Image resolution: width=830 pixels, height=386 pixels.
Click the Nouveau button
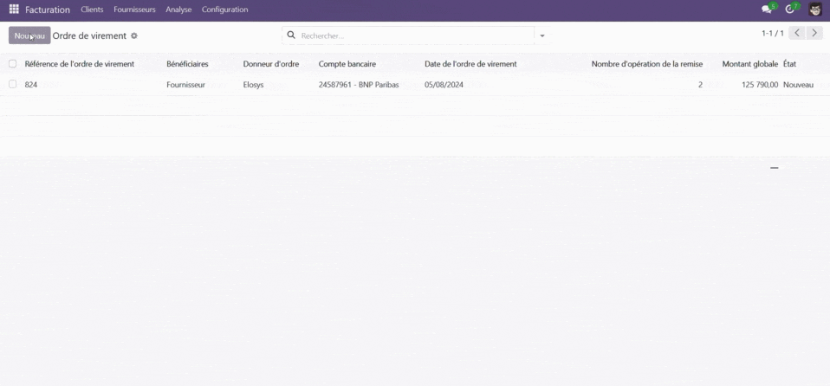point(29,35)
